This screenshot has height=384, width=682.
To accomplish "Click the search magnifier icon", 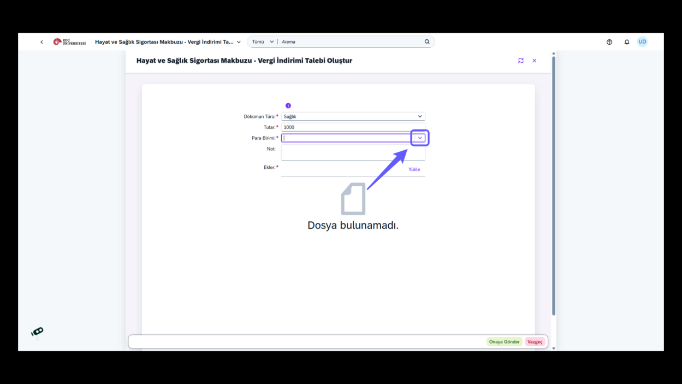I will click(427, 42).
